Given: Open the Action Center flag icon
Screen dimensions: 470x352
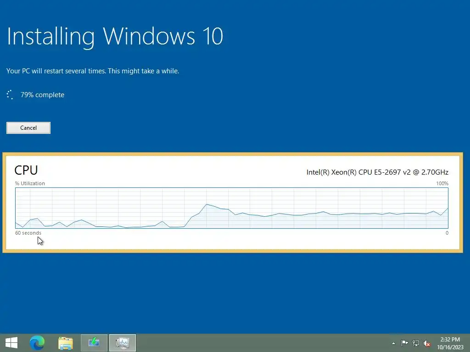Looking at the screenshot, I should pyautogui.click(x=404, y=343).
